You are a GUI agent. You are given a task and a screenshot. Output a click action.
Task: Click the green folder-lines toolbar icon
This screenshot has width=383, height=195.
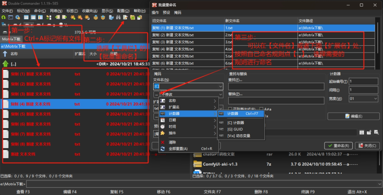(133, 17)
